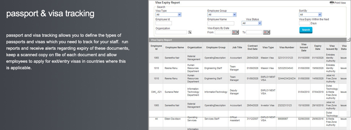Click contract end date 31/12/2007

[252, 119]
